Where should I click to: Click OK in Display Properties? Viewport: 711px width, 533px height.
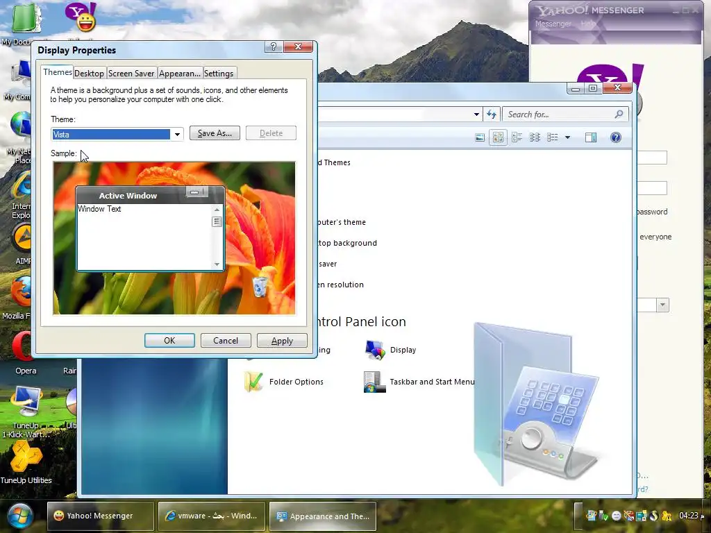(169, 340)
